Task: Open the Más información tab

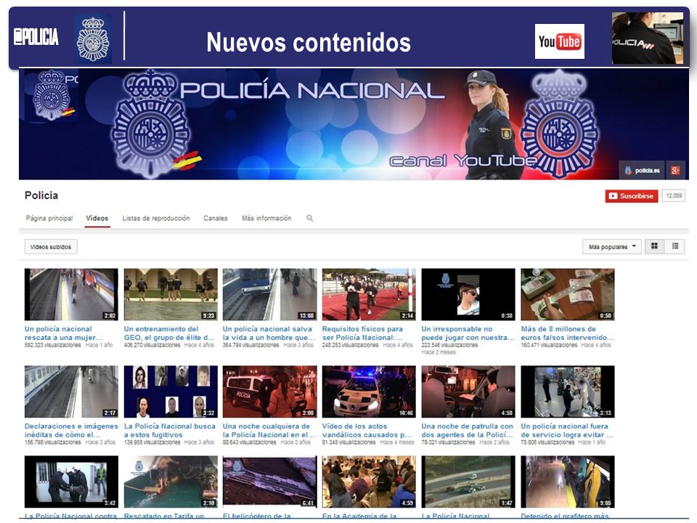Action: [x=266, y=219]
